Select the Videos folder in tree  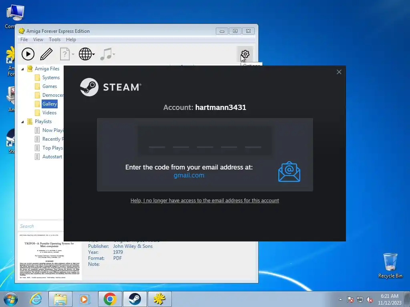(x=49, y=112)
